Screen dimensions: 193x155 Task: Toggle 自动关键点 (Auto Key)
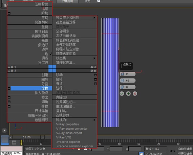click(185, 149)
